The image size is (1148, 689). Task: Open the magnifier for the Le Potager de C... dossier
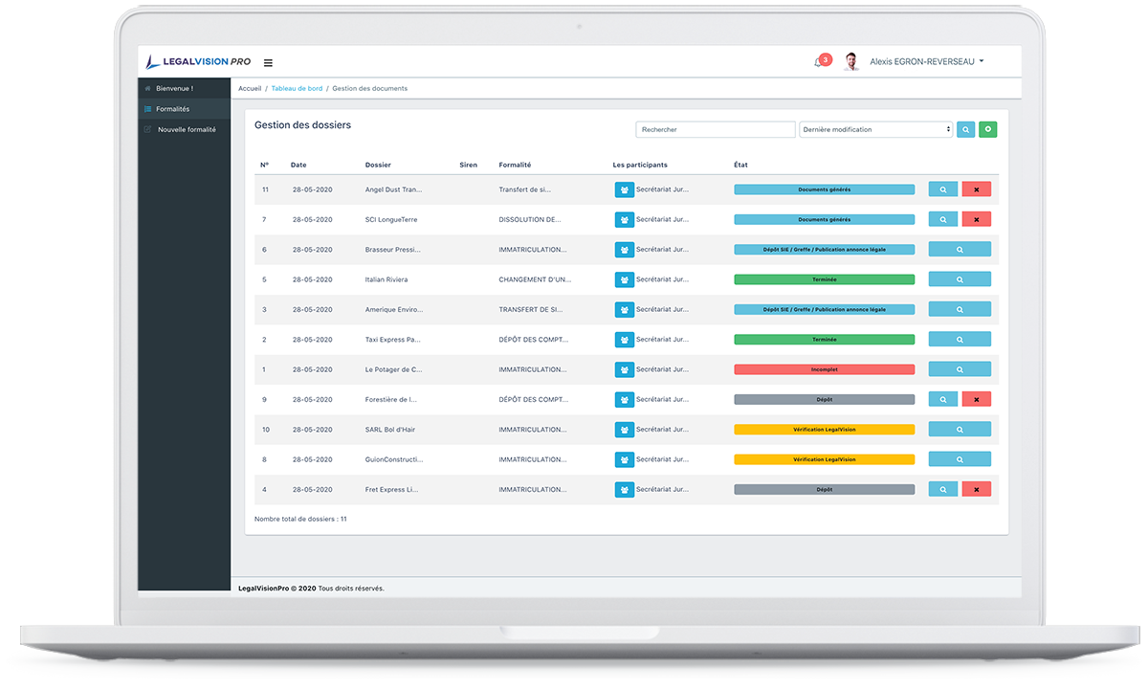[959, 369]
